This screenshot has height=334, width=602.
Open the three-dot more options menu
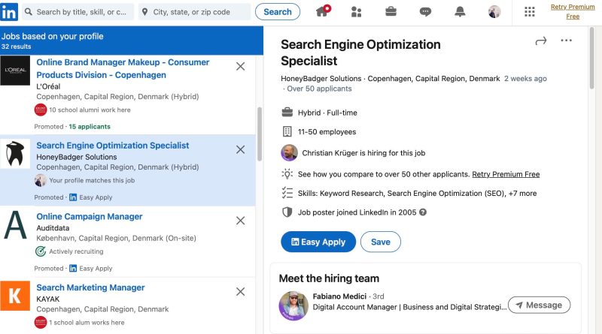coord(567,41)
